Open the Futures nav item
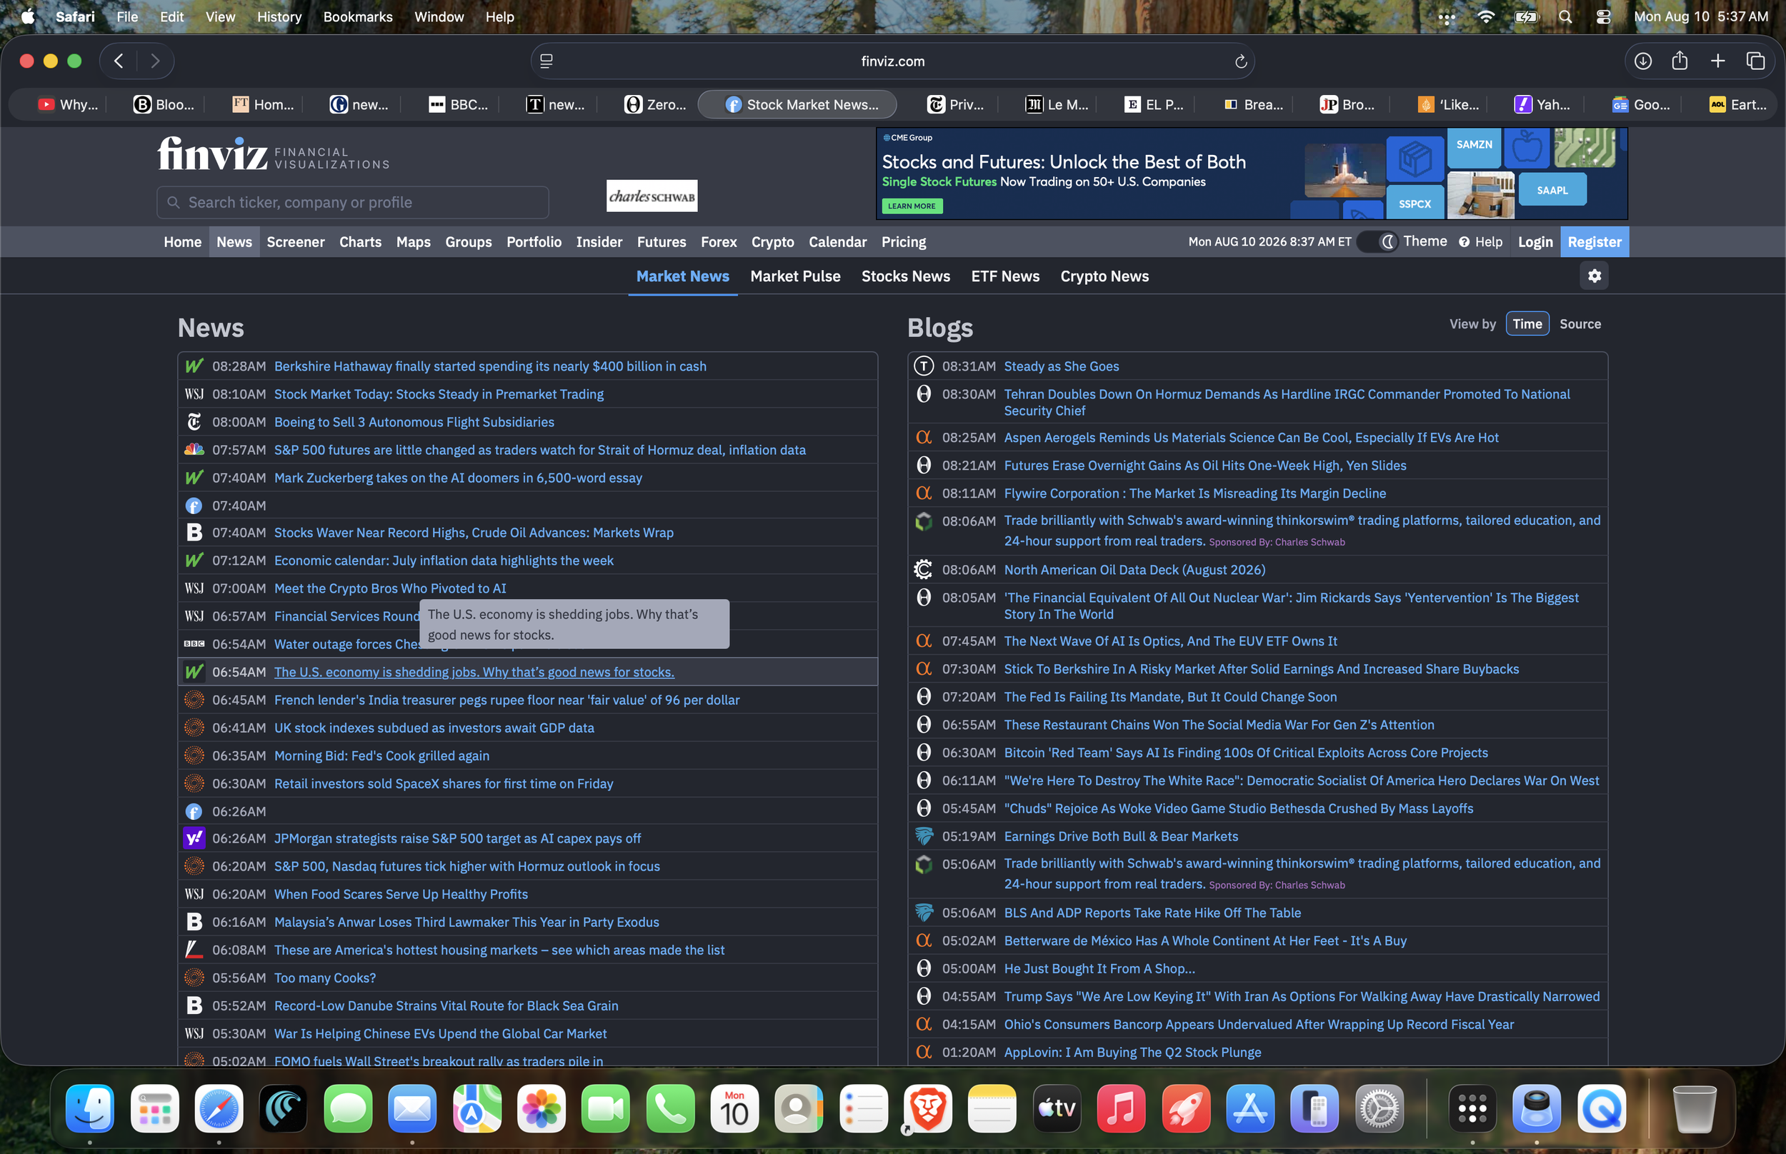Viewport: 1786px width, 1154px height. click(x=661, y=242)
